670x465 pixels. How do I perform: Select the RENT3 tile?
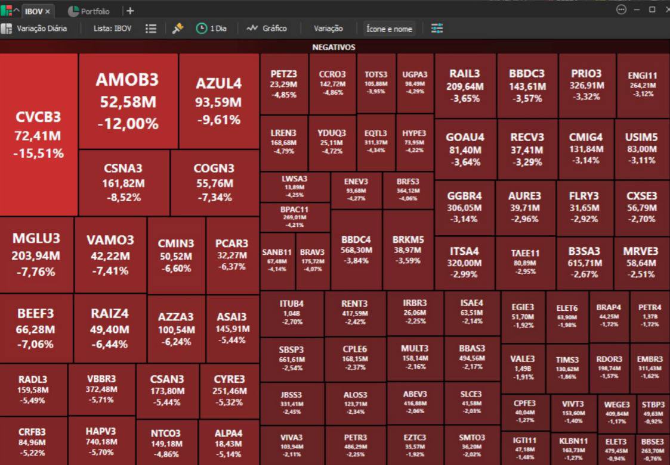354,314
